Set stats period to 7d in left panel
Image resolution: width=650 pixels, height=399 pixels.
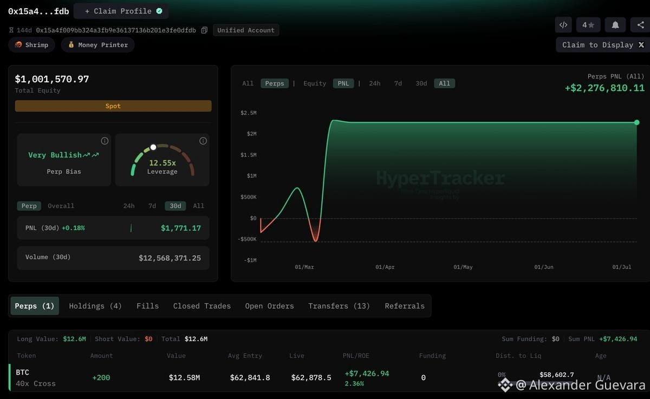click(x=152, y=206)
